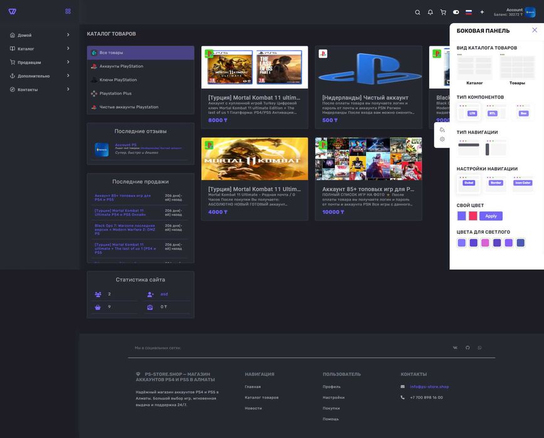The width and height of the screenshot is (544, 438).
Task: Open the 8000 ₸ Mortal Kombat 11 + Last of Us product thumbnail
Action: tap(254, 67)
